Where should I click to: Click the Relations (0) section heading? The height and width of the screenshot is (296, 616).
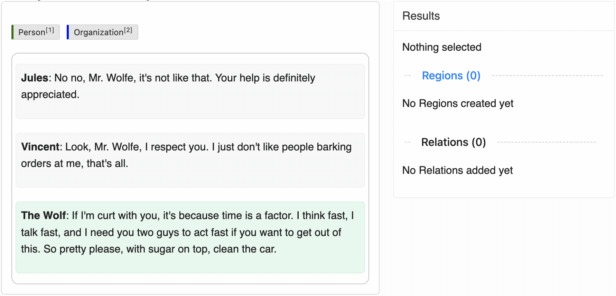click(453, 142)
